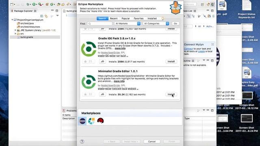Click the Eclipse Run button in toolbar
Image resolution: width=260 pixels, height=146 pixels.
(x=34, y=4)
